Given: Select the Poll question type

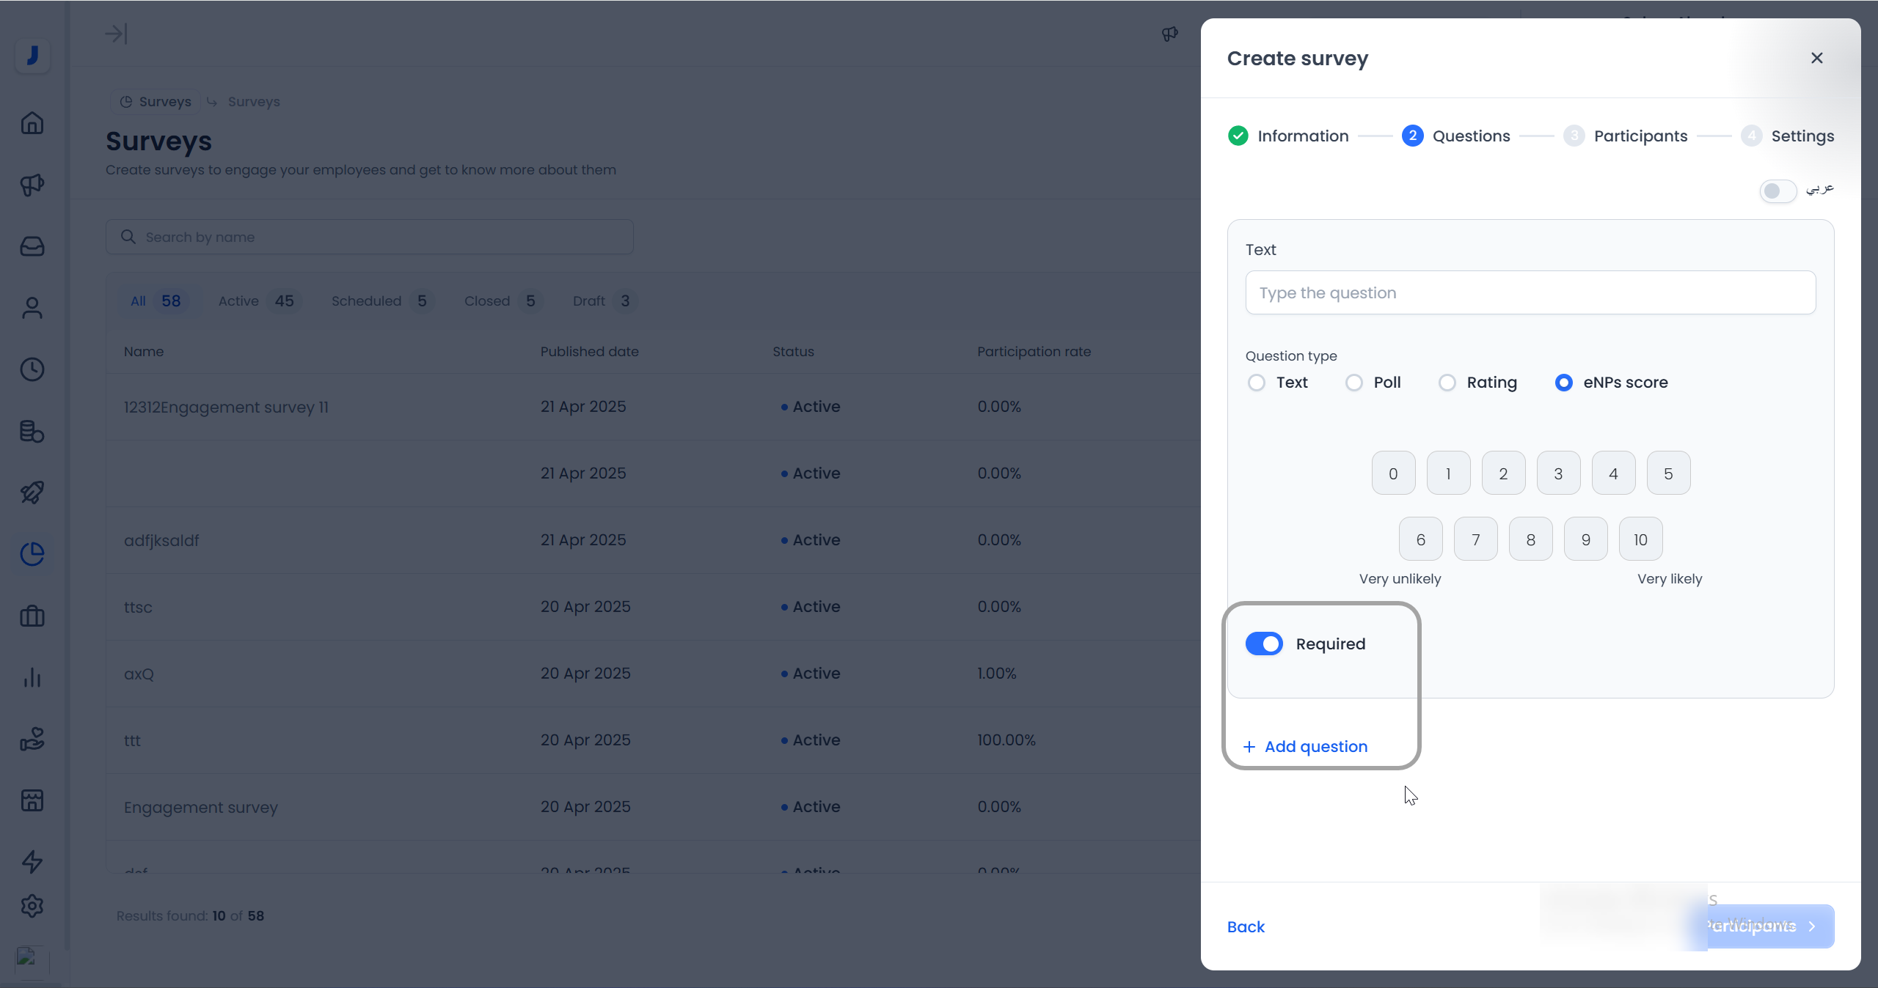Looking at the screenshot, I should coord(1354,383).
